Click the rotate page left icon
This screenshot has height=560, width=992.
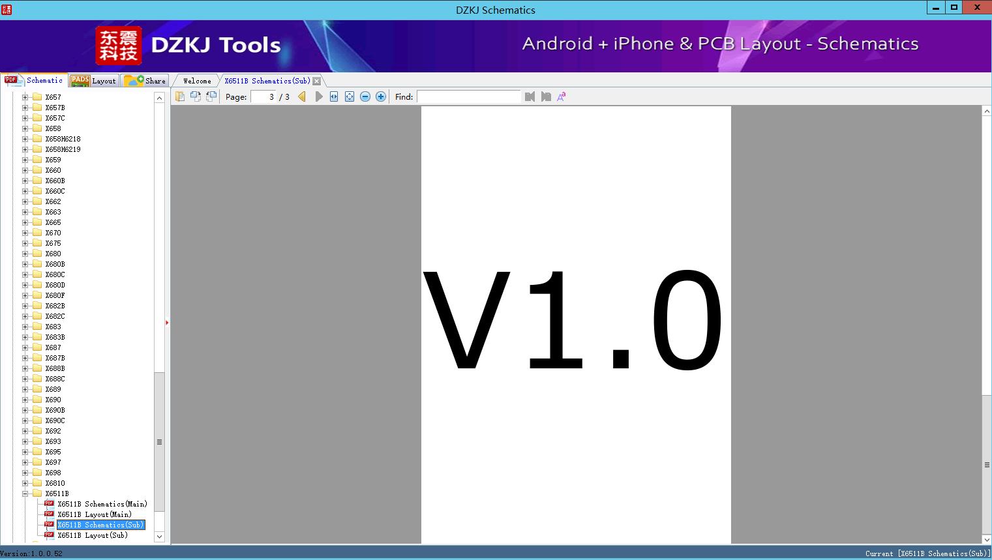click(196, 96)
